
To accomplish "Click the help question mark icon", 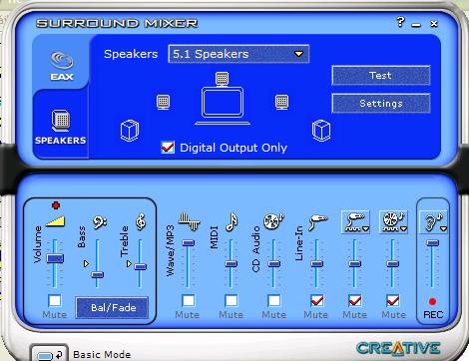I will (401, 22).
